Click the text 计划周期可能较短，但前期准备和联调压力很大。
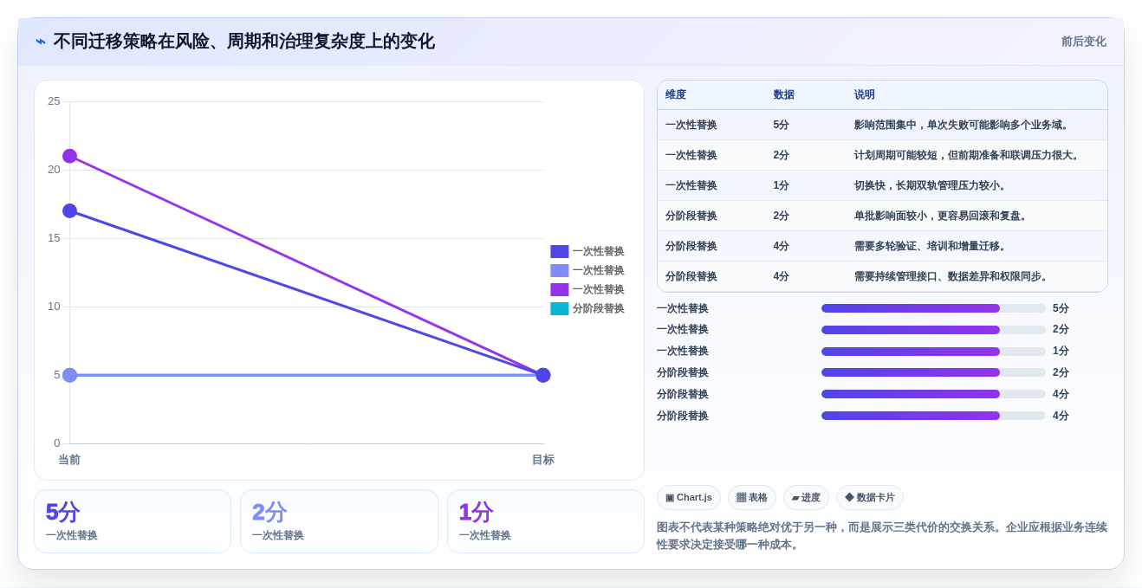Screen dimensions: 1142x588 click(x=969, y=155)
